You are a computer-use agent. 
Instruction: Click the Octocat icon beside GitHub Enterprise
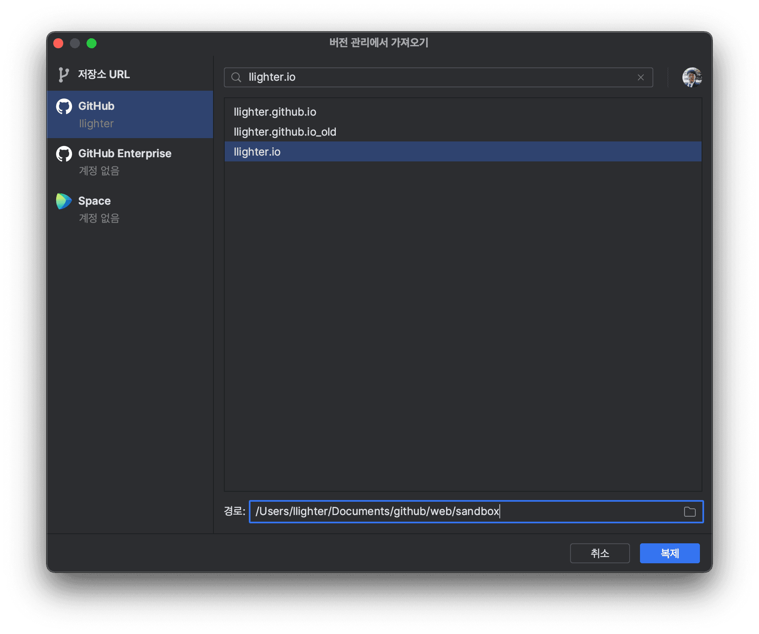pyautogui.click(x=64, y=154)
